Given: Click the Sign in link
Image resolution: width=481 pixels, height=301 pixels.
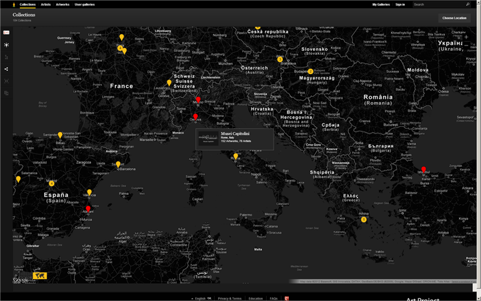Looking at the screenshot, I should (400, 5).
